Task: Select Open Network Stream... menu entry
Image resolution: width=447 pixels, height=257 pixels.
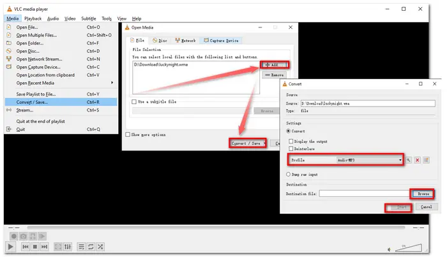Action: click(x=61, y=59)
